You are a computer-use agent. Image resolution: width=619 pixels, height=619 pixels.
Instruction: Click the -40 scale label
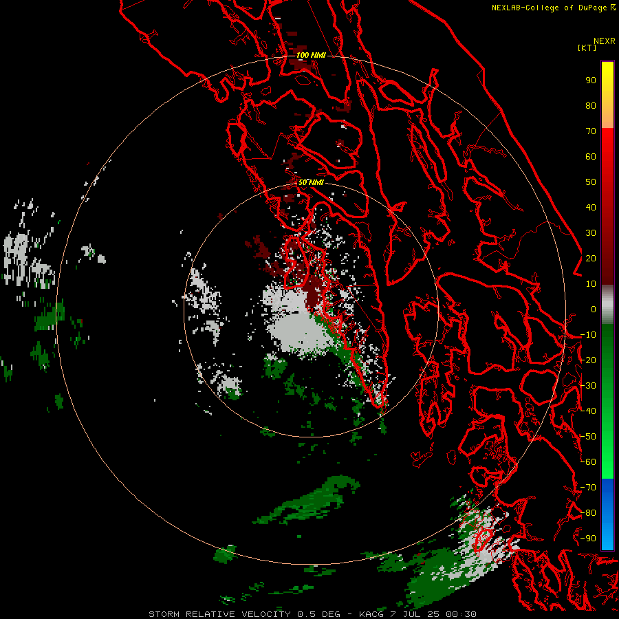pyautogui.click(x=588, y=411)
